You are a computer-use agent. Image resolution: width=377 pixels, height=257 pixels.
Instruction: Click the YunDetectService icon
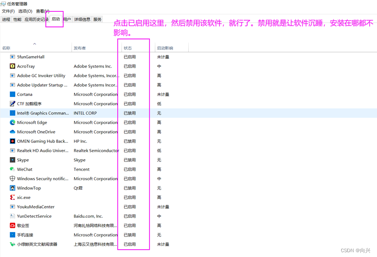pyautogui.click(x=12, y=216)
